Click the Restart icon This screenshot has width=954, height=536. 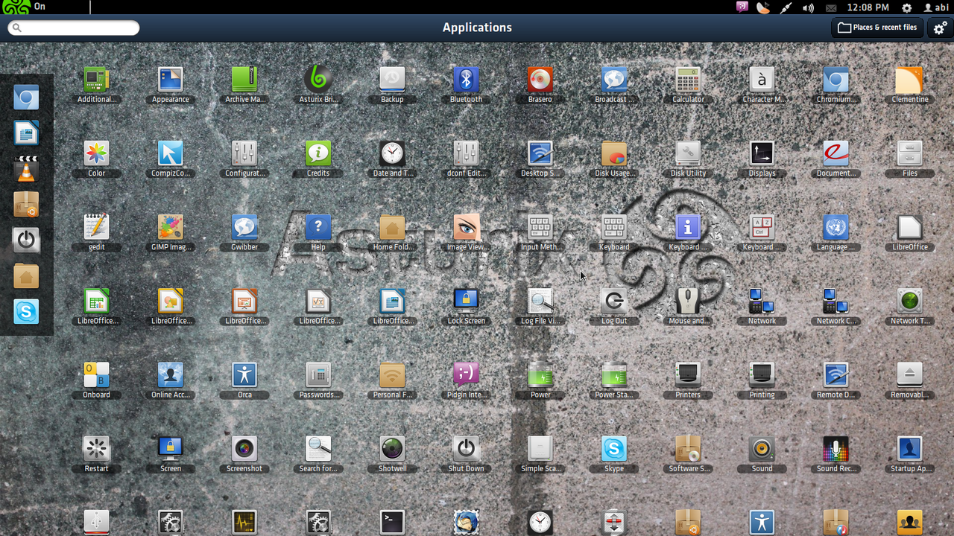96,448
